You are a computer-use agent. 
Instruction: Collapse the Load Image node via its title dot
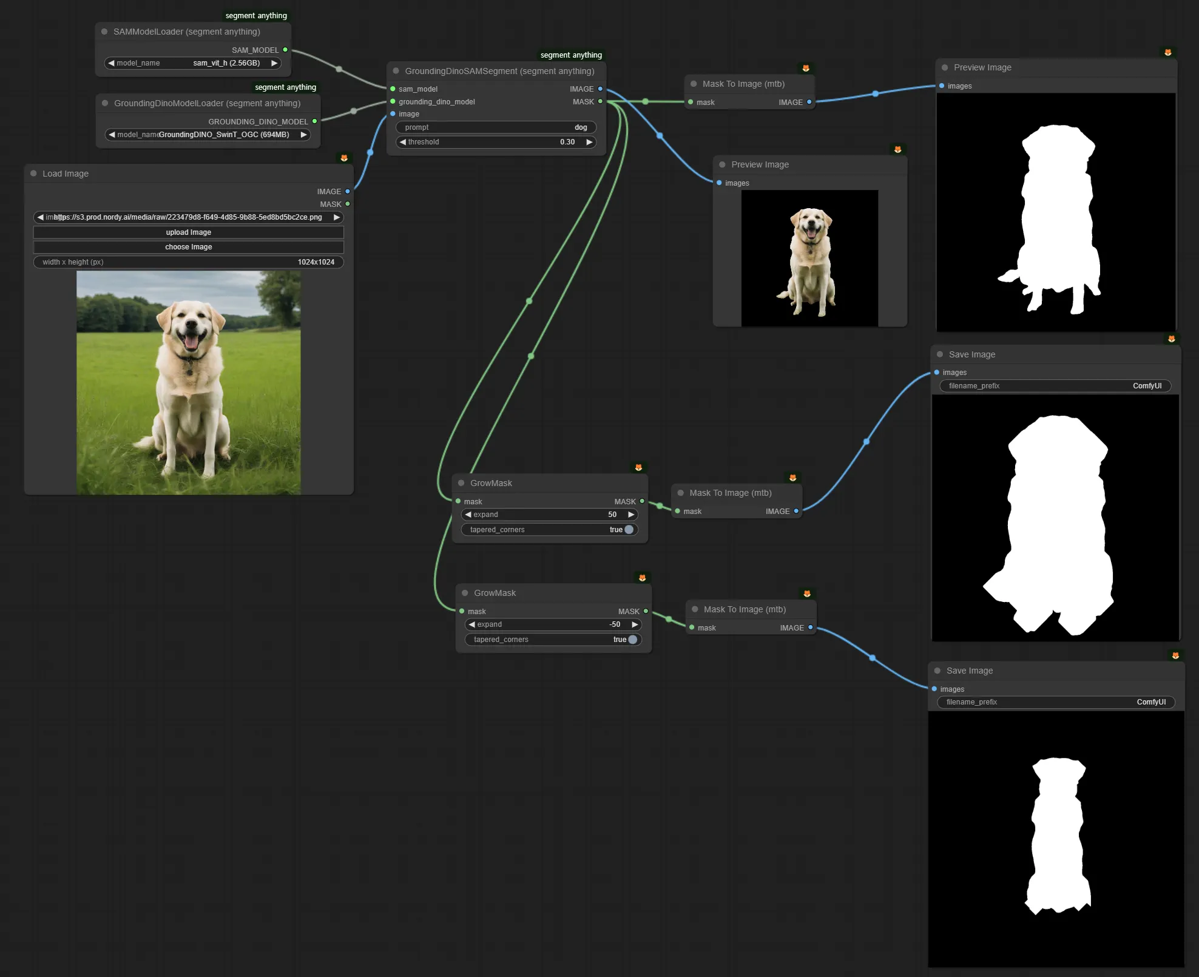pos(33,174)
